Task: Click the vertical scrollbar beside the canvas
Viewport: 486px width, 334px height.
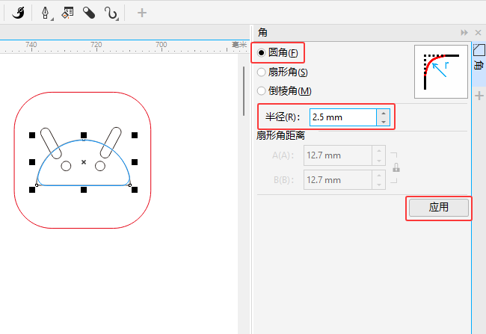Action: point(244,91)
